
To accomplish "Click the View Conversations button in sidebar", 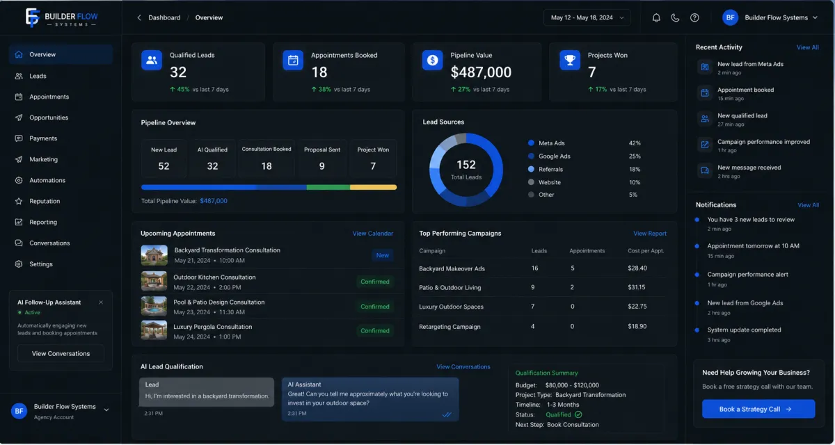I will tap(61, 353).
